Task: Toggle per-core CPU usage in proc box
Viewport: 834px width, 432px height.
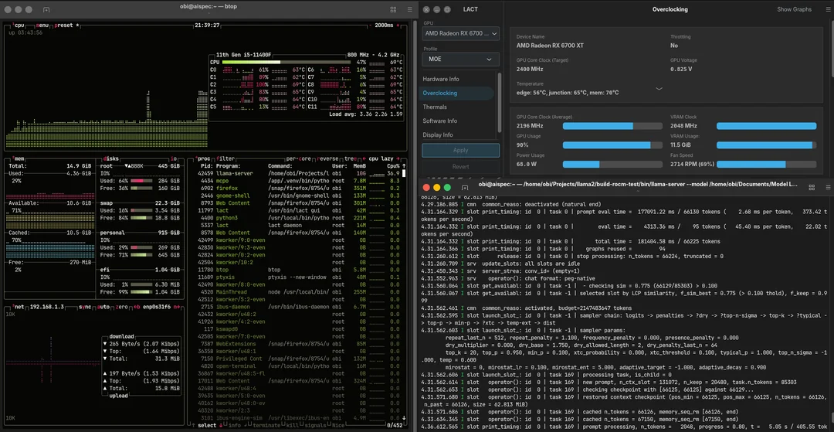Action: tap(300, 158)
